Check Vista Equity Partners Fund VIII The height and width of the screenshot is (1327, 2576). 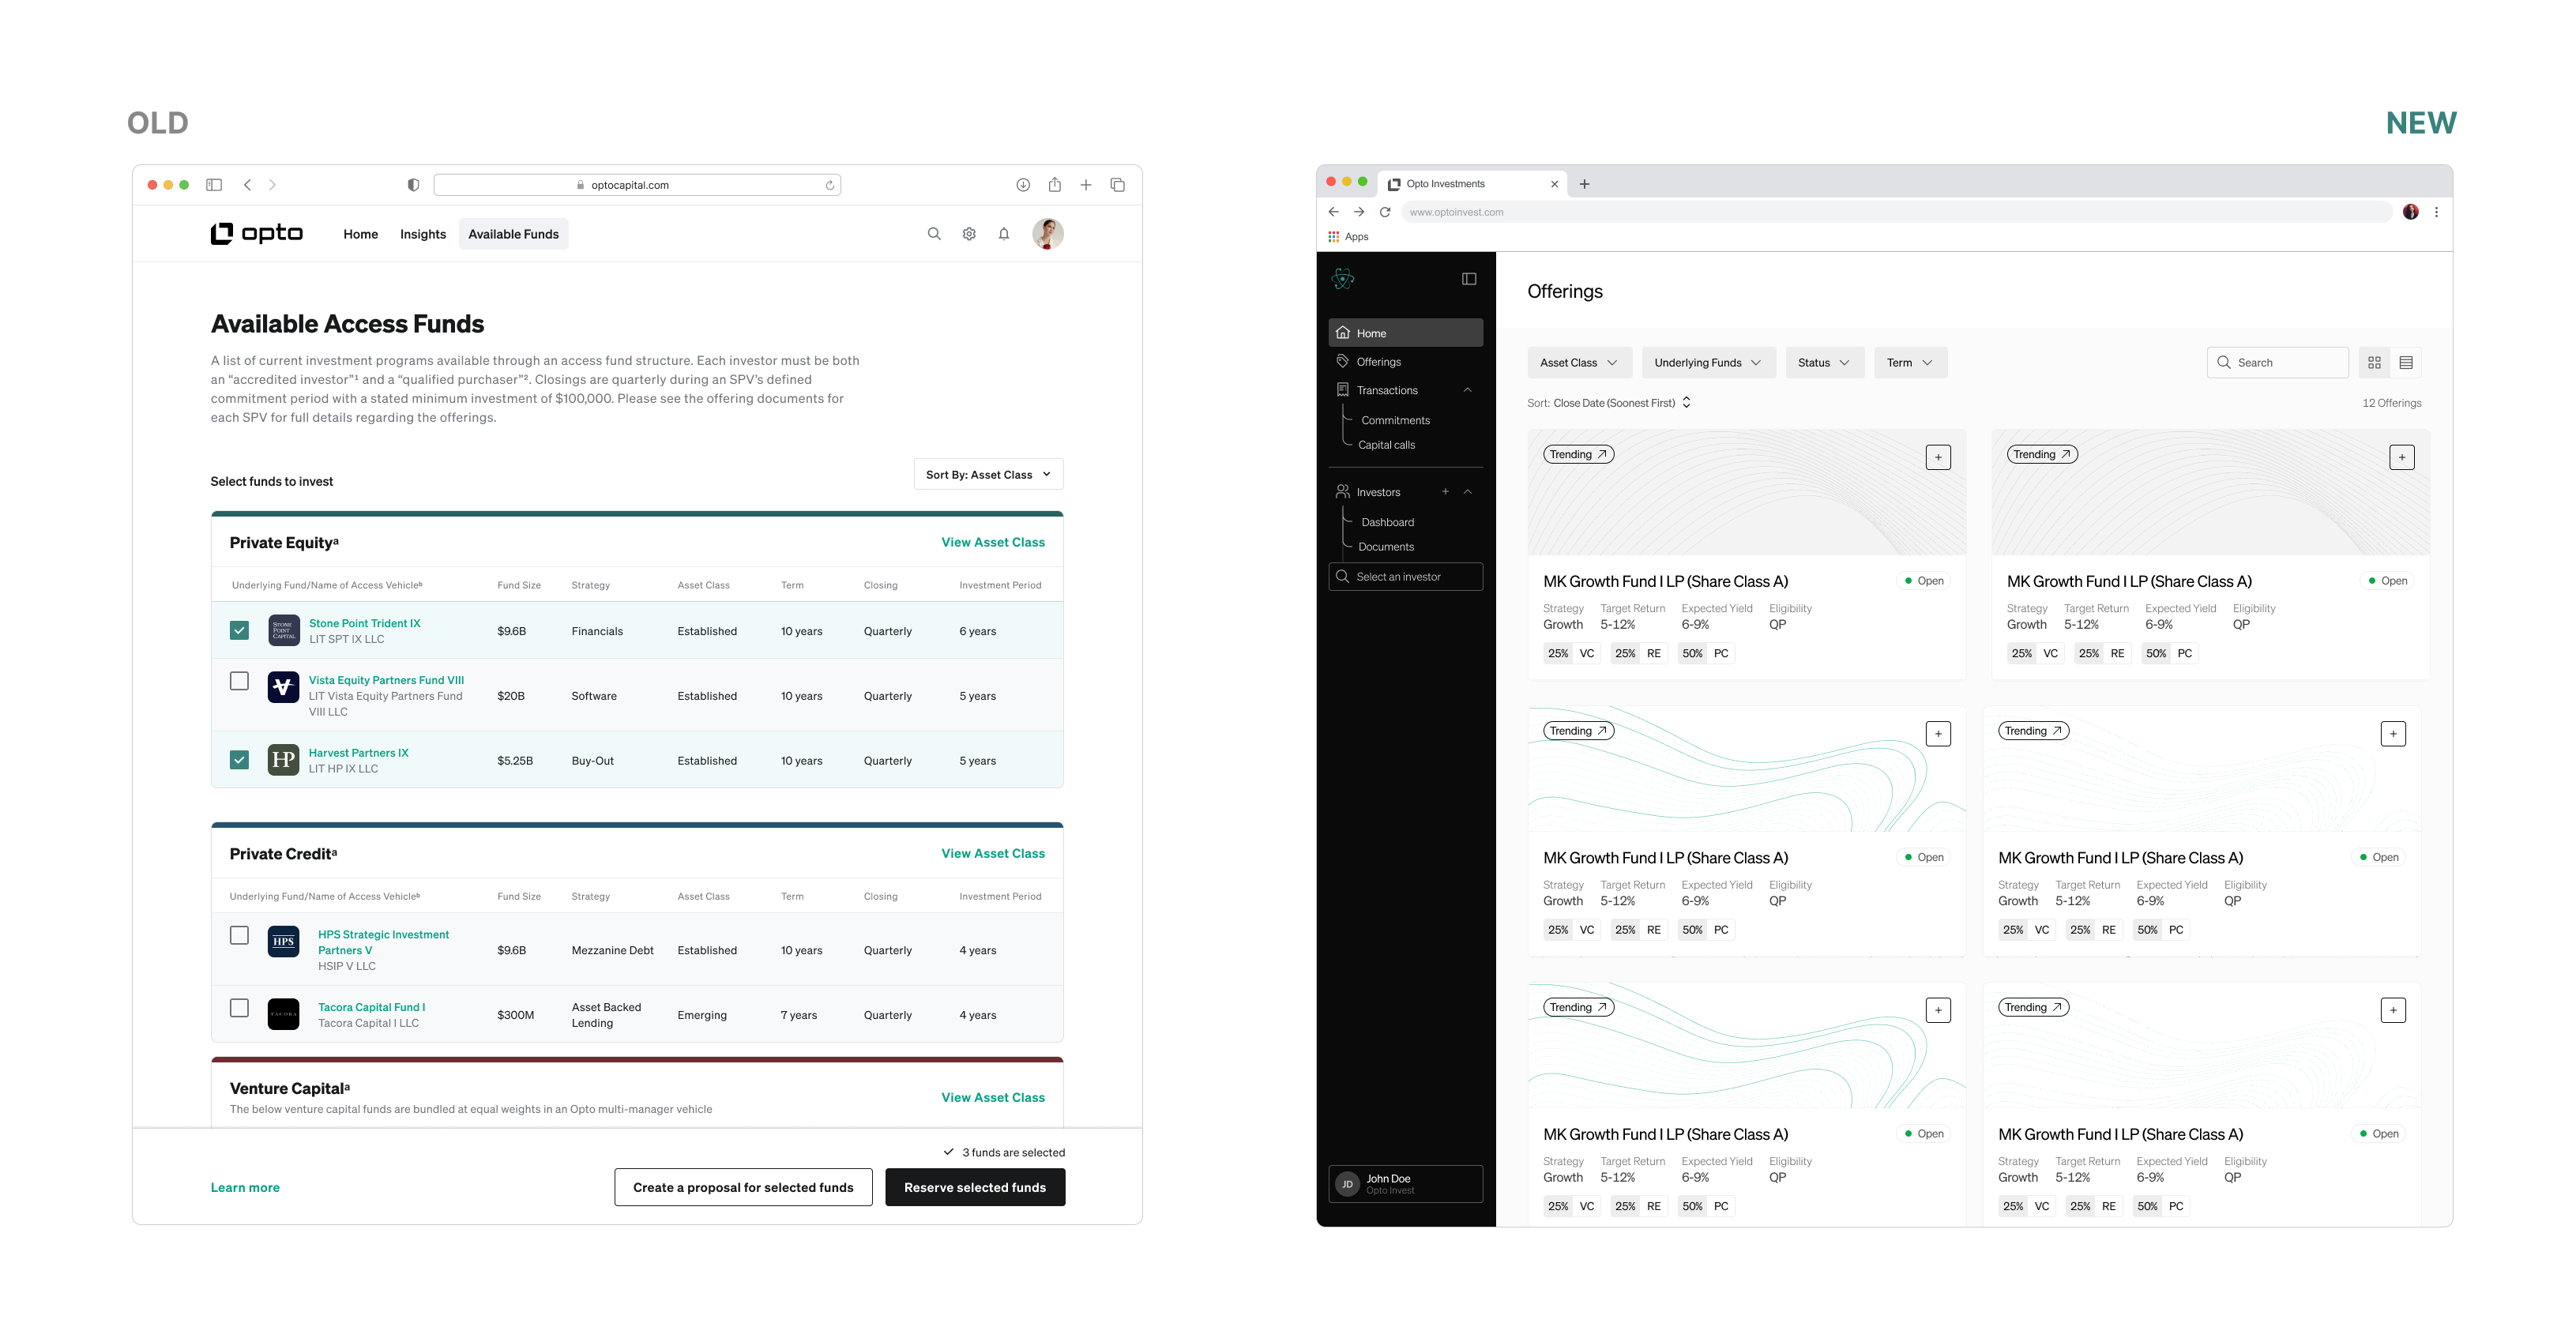point(239,681)
